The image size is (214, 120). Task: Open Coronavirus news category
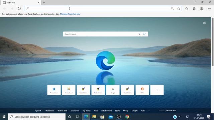75,111
